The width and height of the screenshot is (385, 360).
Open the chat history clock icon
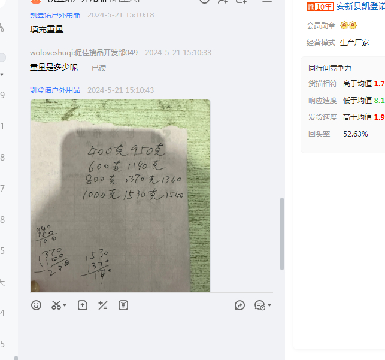(260, 305)
